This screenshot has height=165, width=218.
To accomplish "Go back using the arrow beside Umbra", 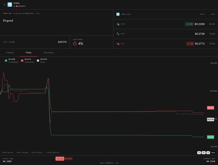I will click(x=4, y=4).
